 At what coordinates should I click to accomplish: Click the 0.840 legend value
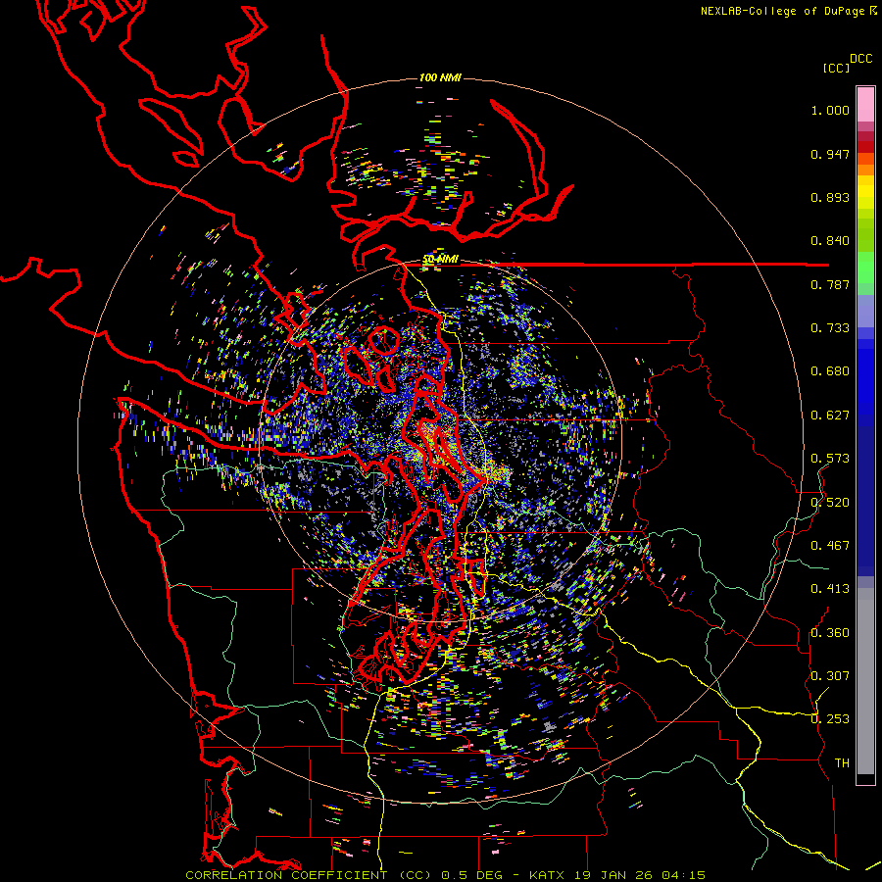point(830,241)
